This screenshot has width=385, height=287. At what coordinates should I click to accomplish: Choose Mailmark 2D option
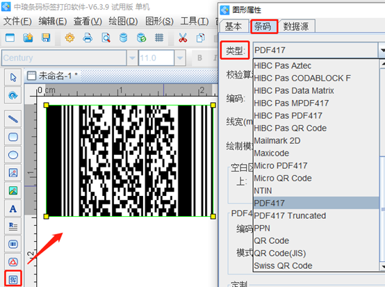click(316, 140)
